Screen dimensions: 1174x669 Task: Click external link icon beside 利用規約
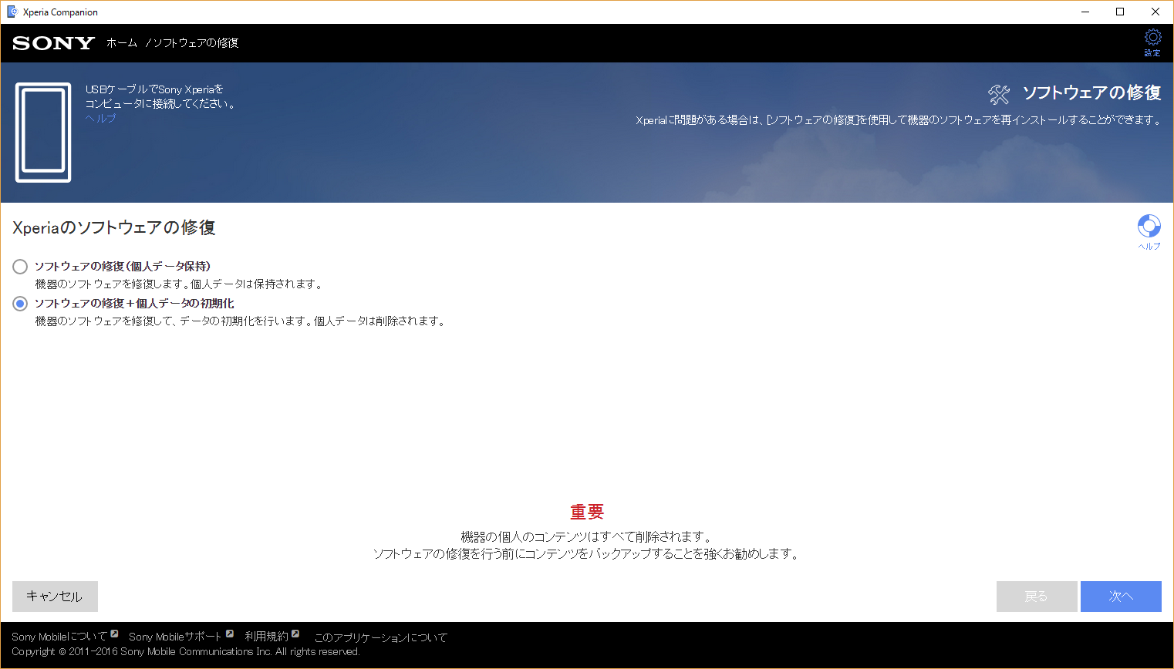click(x=295, y=634)
